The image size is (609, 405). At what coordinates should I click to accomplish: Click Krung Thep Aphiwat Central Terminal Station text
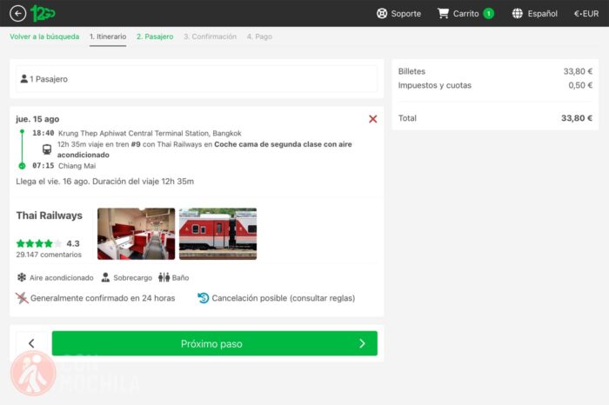(150, 133)
